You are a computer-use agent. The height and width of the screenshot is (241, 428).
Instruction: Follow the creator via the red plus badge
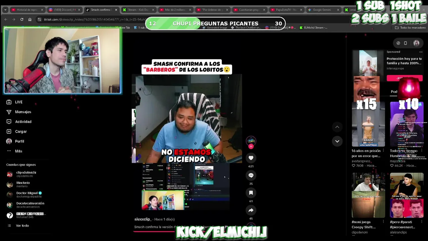(251, 146)
